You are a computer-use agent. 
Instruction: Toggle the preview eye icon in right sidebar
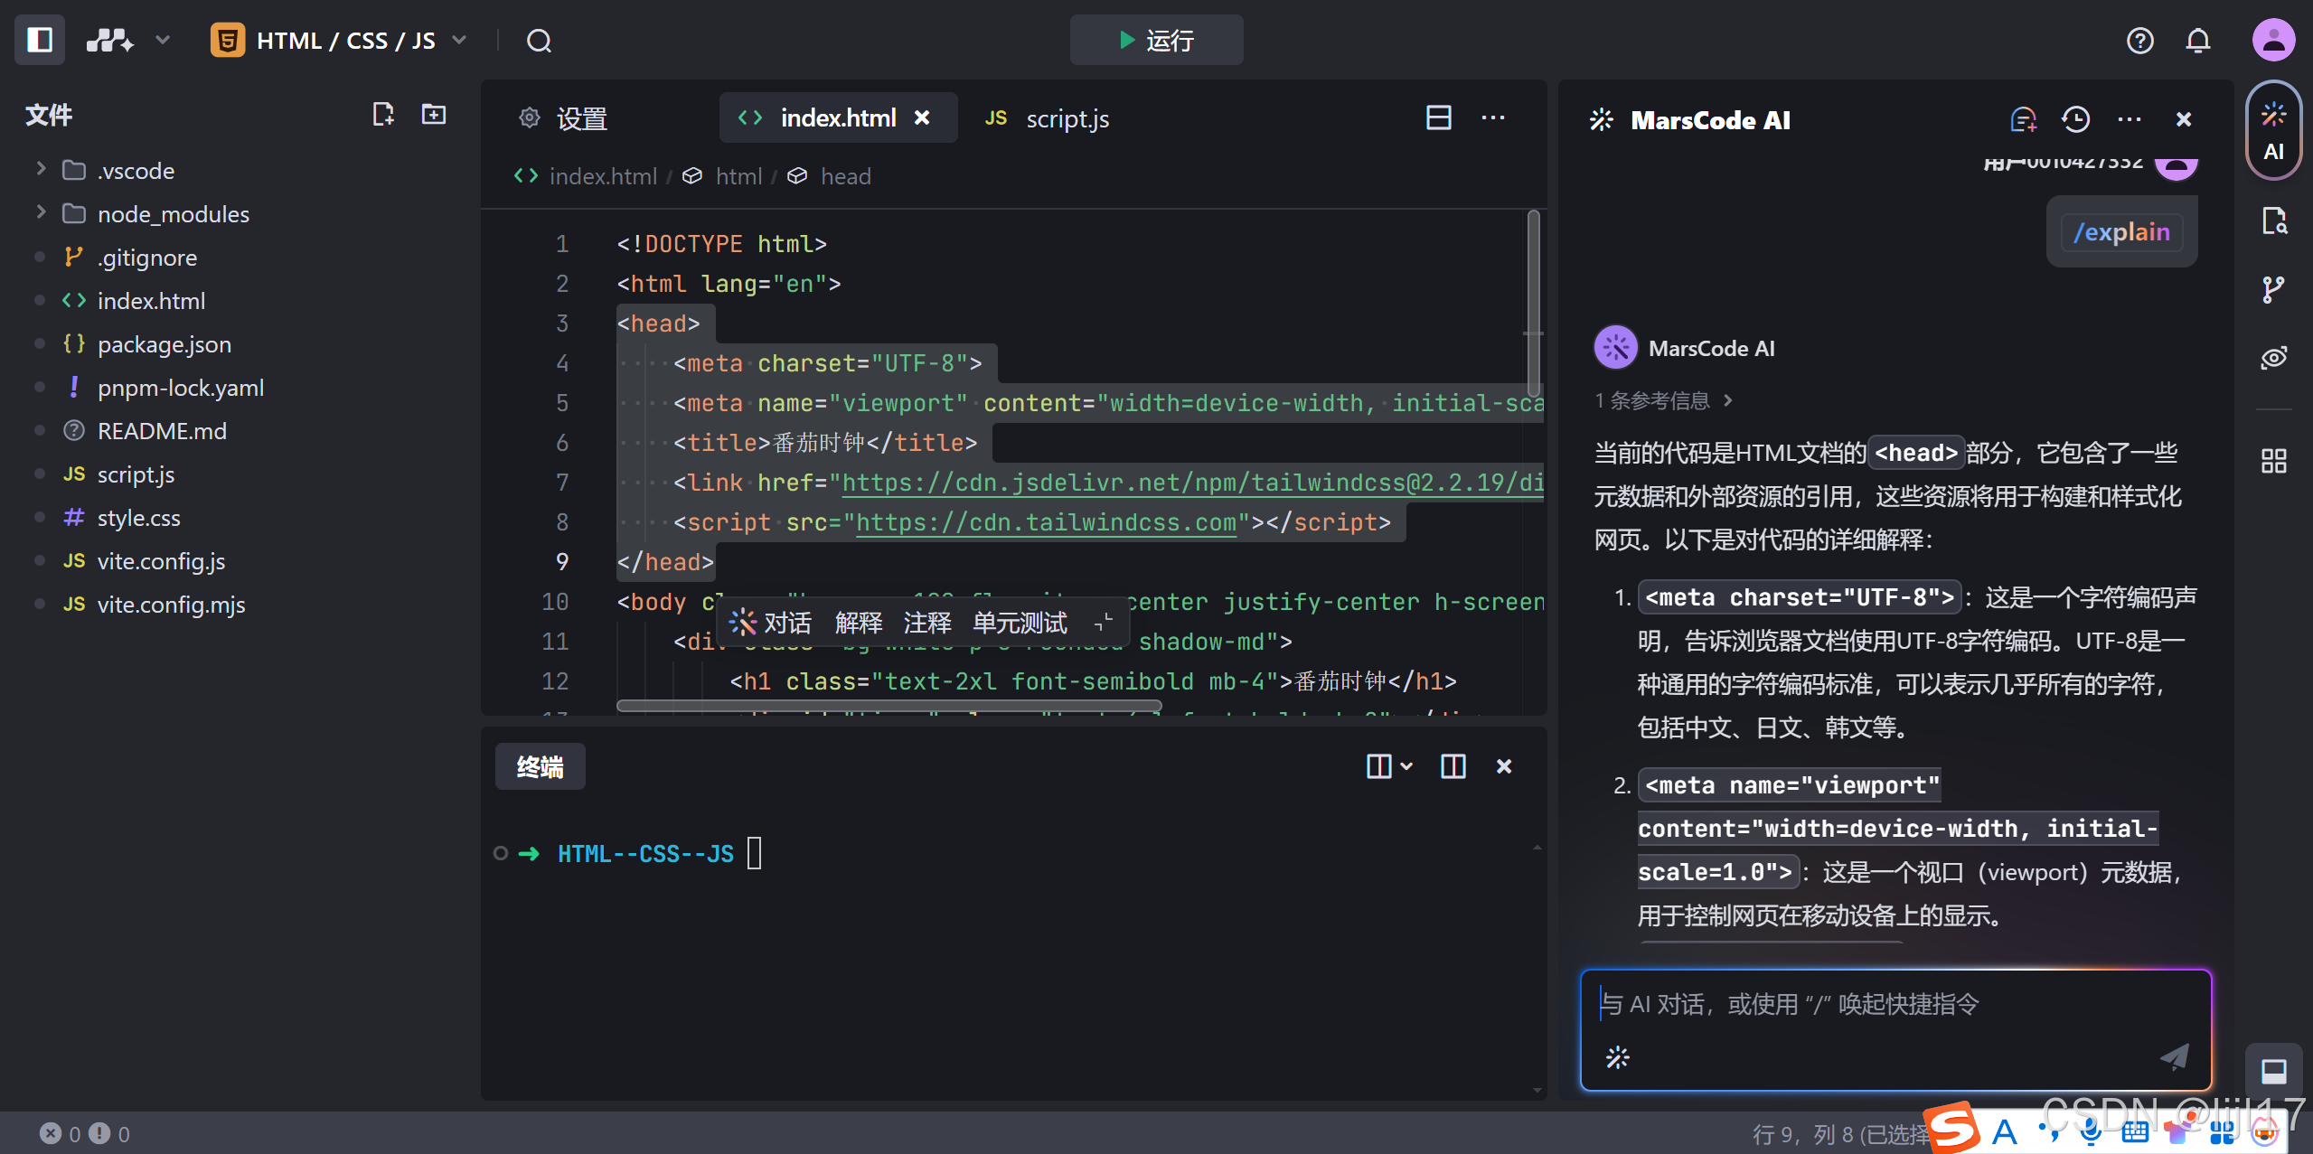[2272, 357]
